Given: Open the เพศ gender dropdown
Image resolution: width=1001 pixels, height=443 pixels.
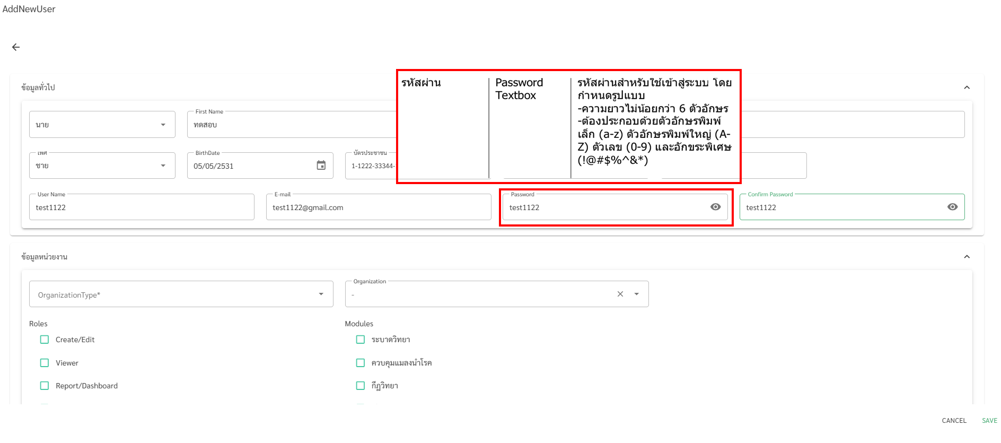Looking at the screenshot, I should click(163, 166).
